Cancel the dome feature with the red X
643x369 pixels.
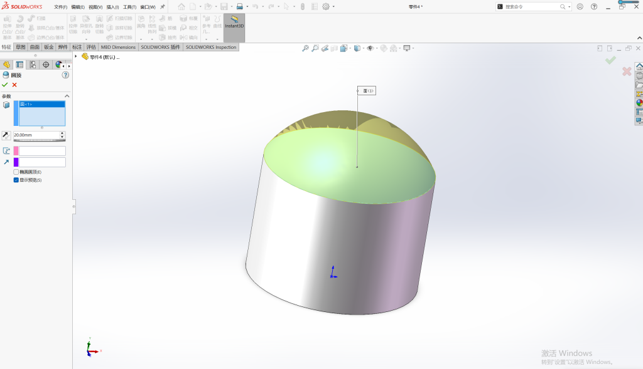tap(14, 85)
